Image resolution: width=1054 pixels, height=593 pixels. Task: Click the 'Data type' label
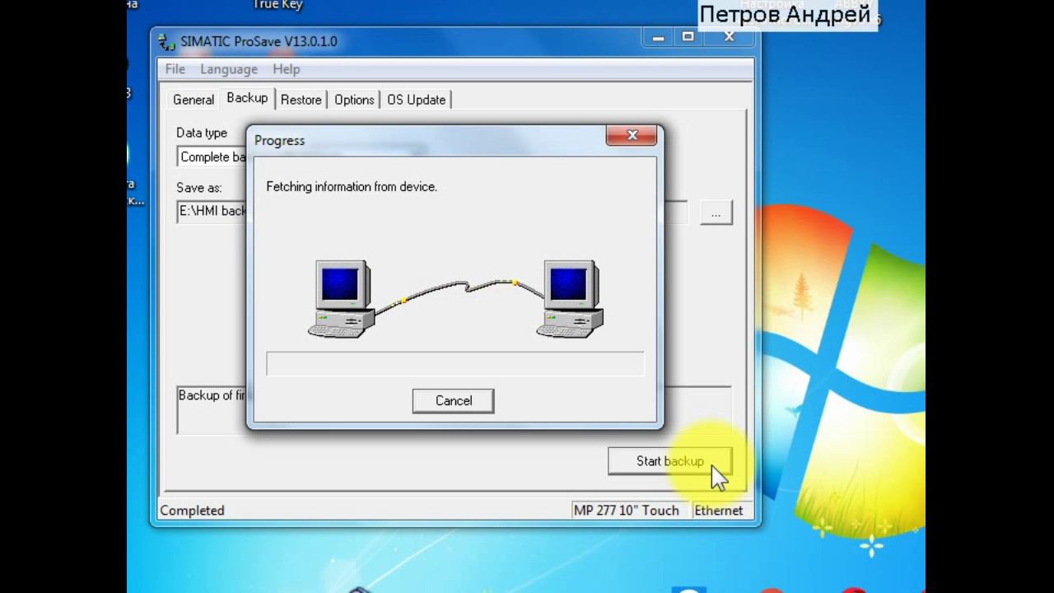tap(202, 133)
